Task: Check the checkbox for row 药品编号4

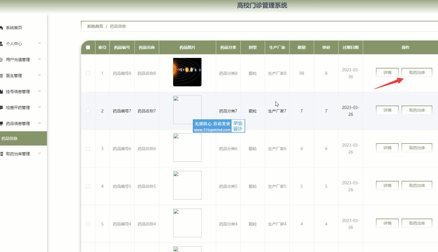Action: point(88,224)
